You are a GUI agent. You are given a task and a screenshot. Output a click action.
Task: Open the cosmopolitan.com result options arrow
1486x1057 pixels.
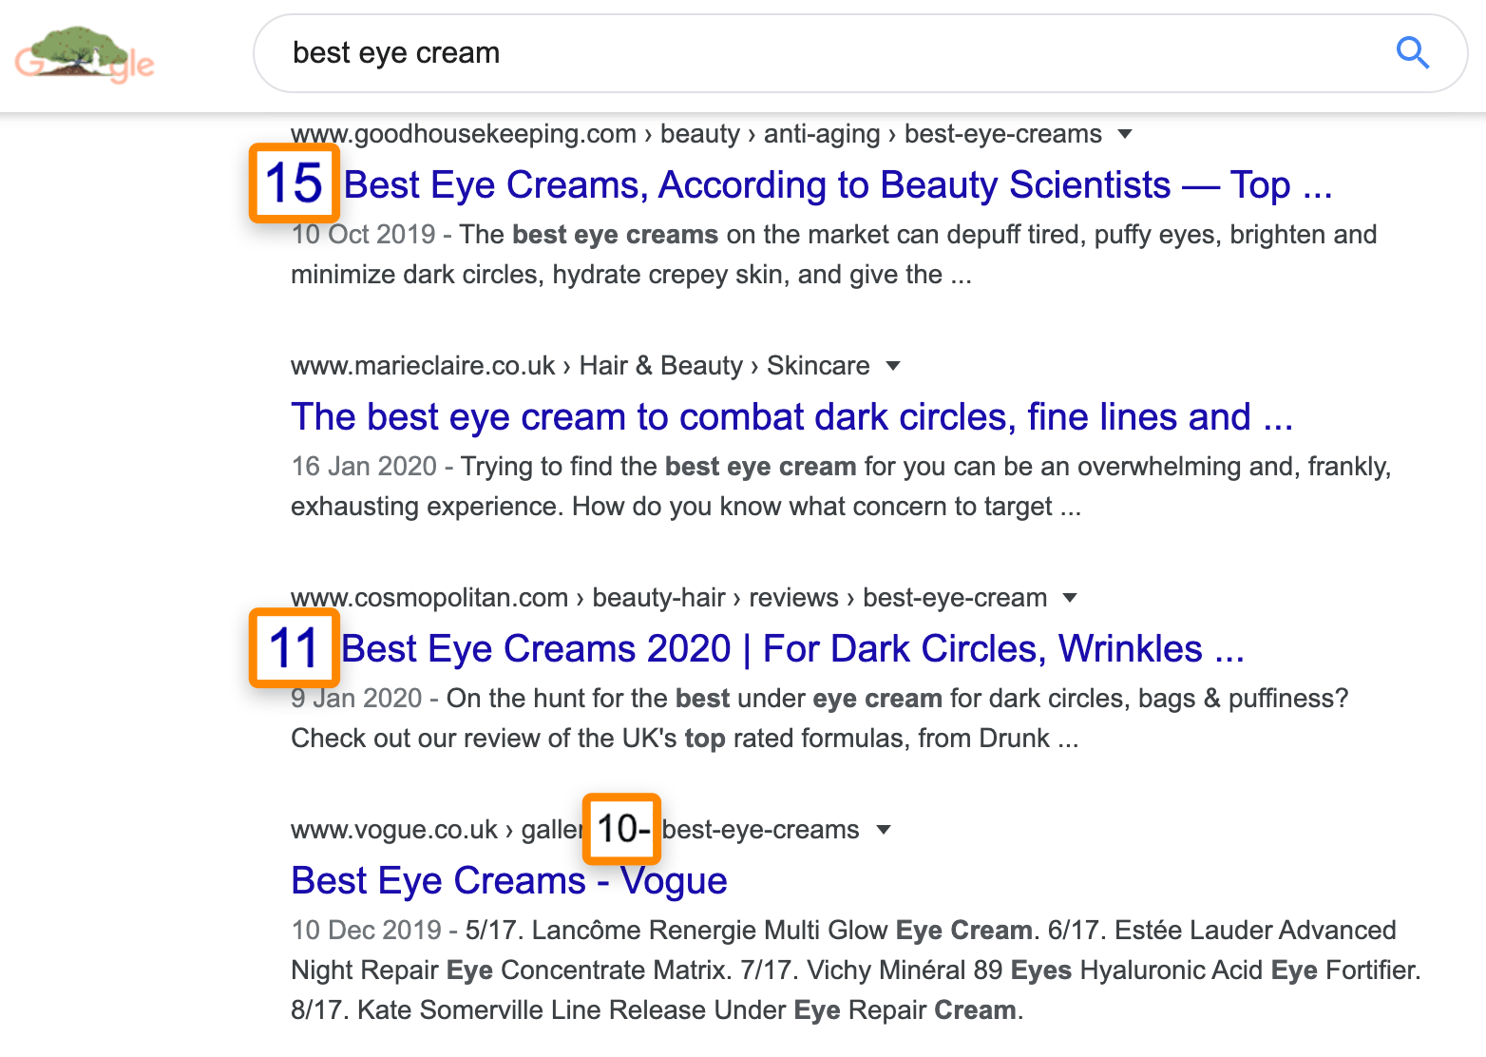(x=1071, y=597)
